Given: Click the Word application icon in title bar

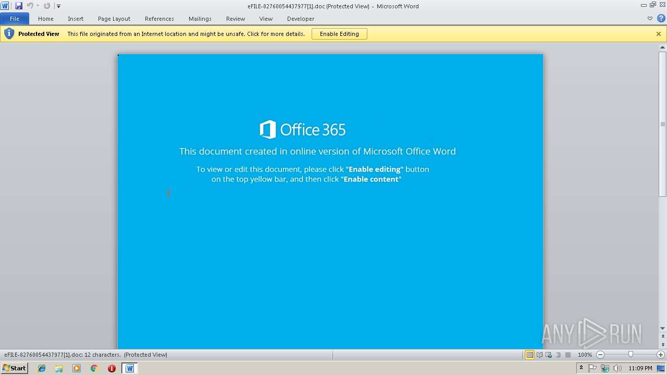Looking at the screenshot, I should tap(5, 6).
